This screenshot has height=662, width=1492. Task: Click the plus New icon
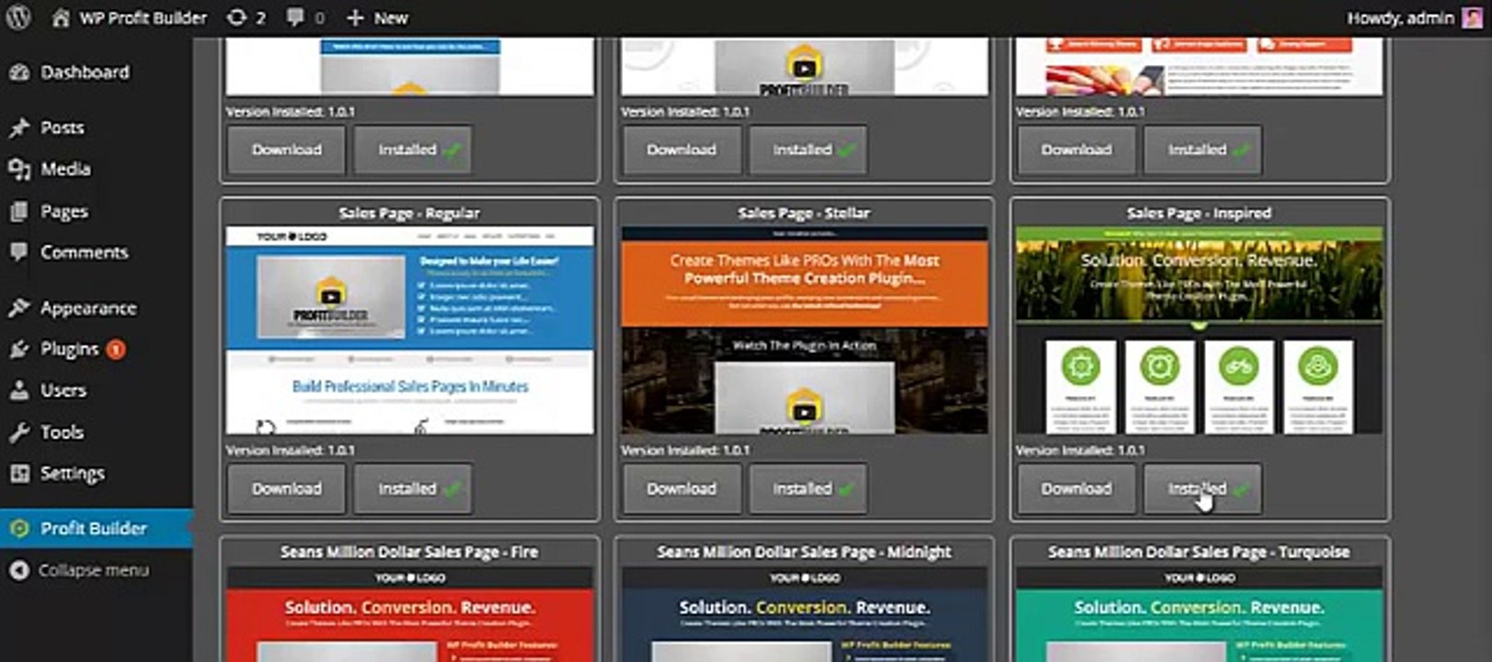(x=355, y=17)
